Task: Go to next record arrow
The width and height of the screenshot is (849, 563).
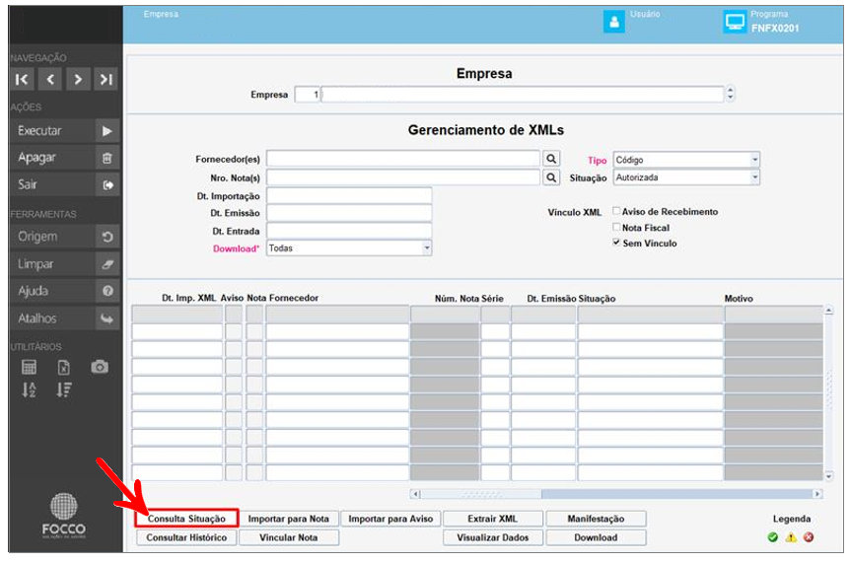Action: (78, 80)
